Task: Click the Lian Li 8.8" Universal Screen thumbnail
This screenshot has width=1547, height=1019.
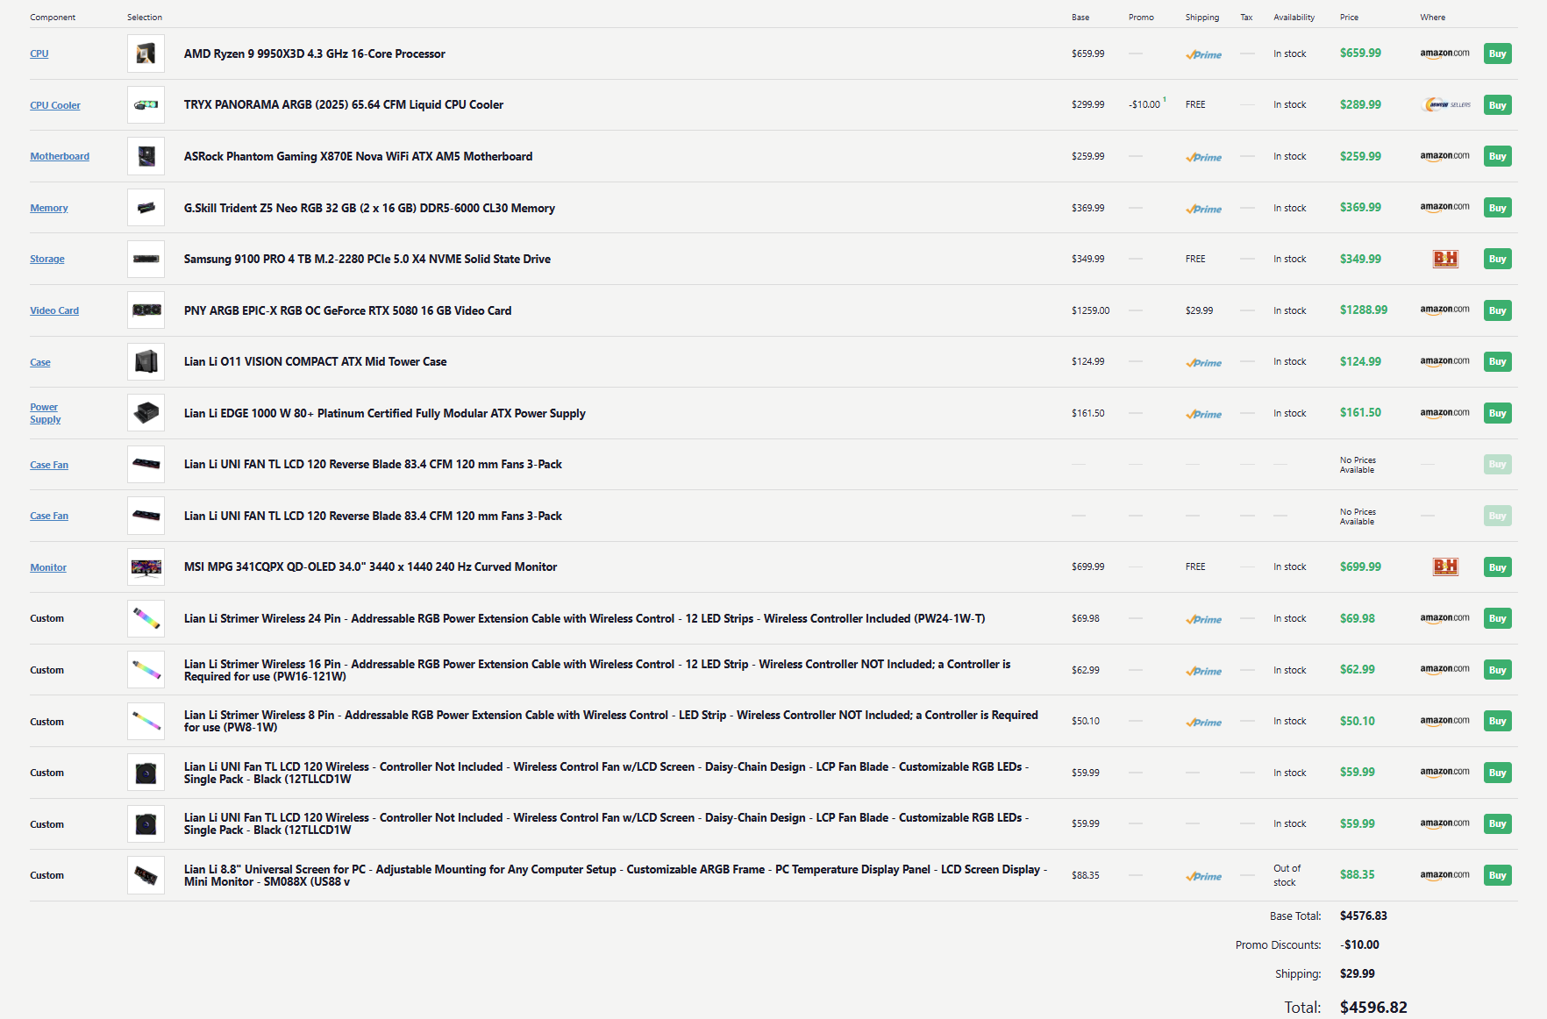Action: coord(146,875)
